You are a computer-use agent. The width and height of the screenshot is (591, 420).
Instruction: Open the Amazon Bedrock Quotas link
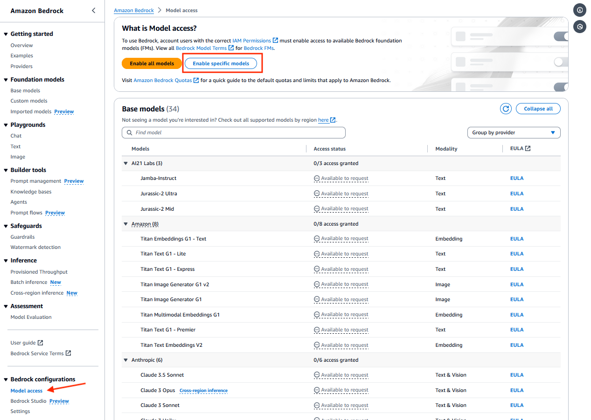[163, 80]
